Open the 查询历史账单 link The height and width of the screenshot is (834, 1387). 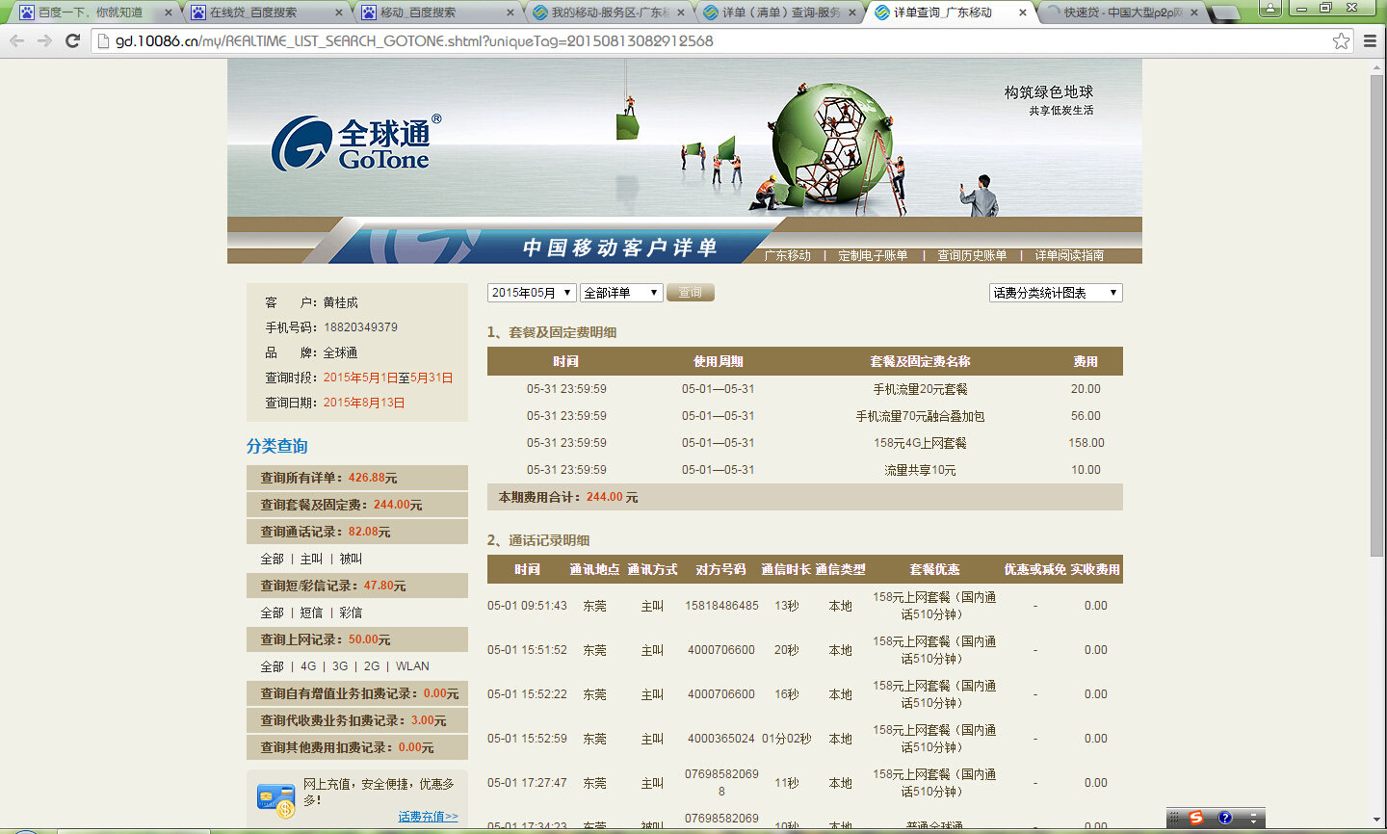click(972, 255)
